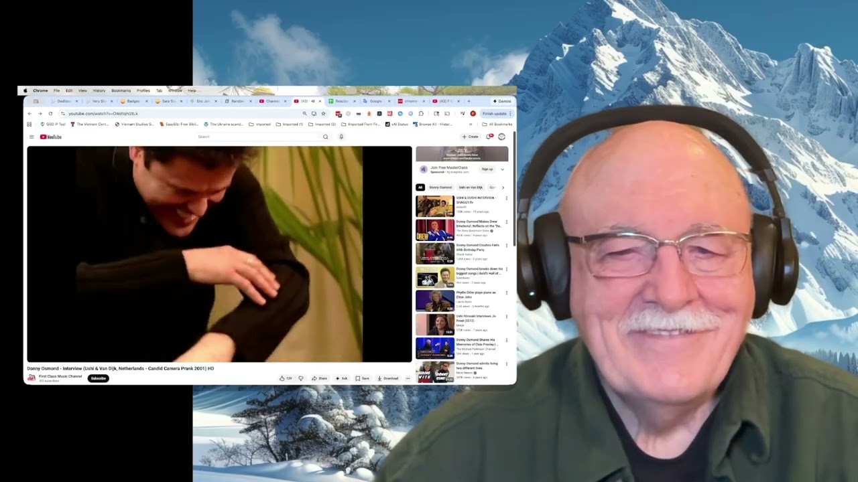The image size is (858, 482).
Task: Open the EasyBib bookmark
Action: pyautogui.click(x=178, y=125)
